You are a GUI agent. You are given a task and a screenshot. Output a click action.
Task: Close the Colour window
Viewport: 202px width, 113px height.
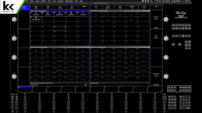point(89,47)
